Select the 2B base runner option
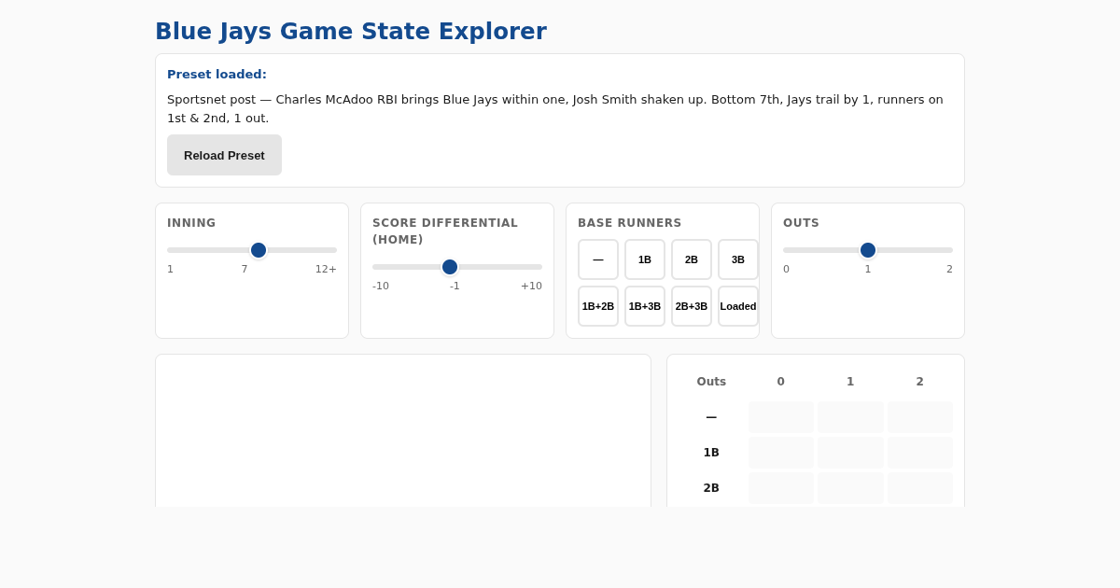This screenshot has width=1120, height=588. pos(692,259)
